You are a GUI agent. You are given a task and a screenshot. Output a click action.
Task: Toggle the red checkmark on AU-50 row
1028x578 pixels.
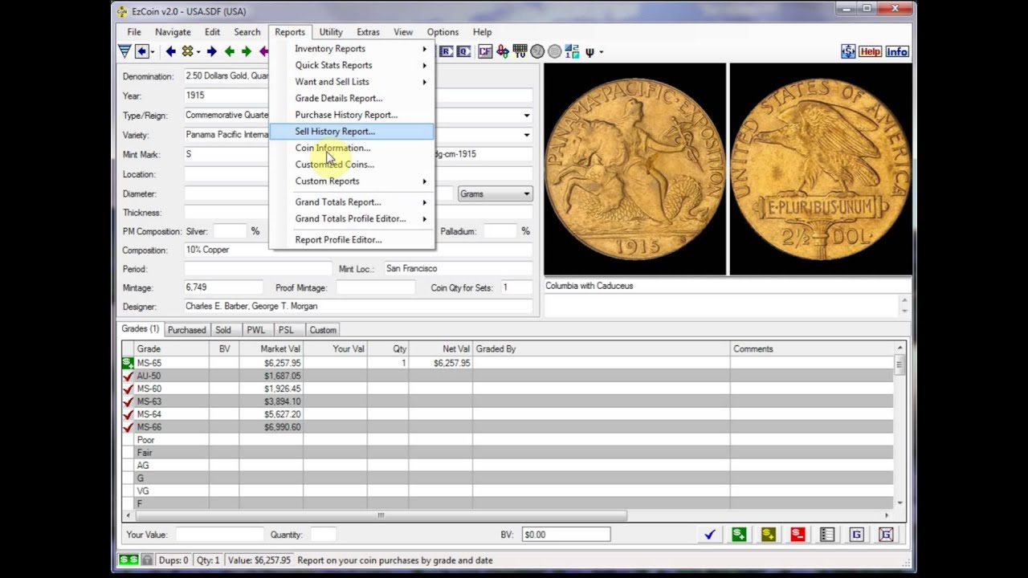pos(128,376)
